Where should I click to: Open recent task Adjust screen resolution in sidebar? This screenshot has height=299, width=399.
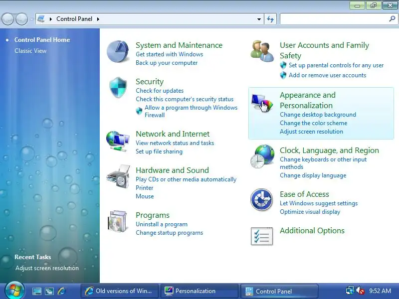[47, 268]
